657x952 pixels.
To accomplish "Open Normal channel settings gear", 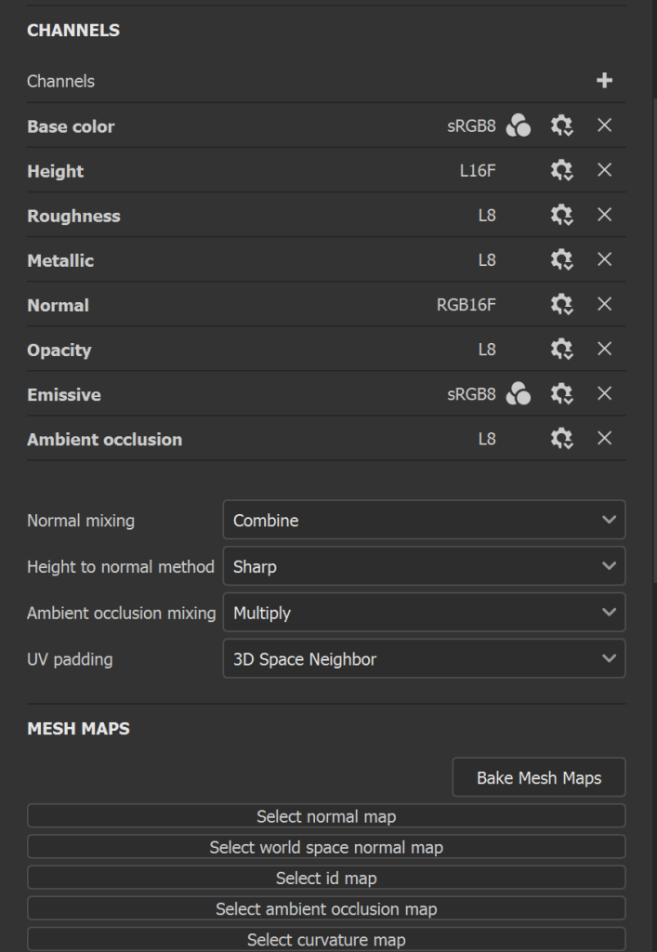I will pos(561,304).
